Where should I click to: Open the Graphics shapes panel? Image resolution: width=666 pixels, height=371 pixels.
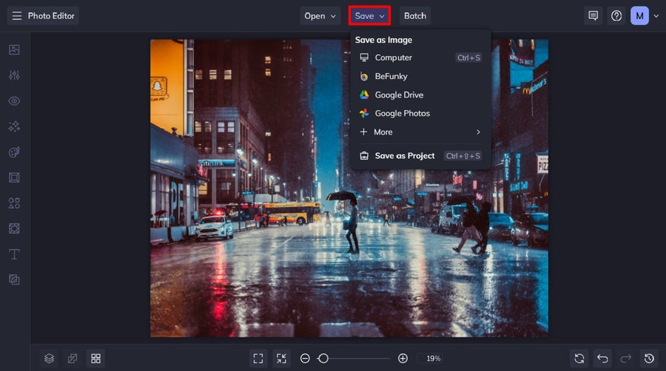[x=14, y=203]
